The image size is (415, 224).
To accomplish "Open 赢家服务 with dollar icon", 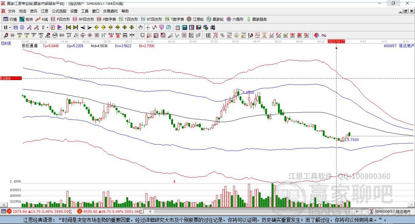I will tap(257, 19).
